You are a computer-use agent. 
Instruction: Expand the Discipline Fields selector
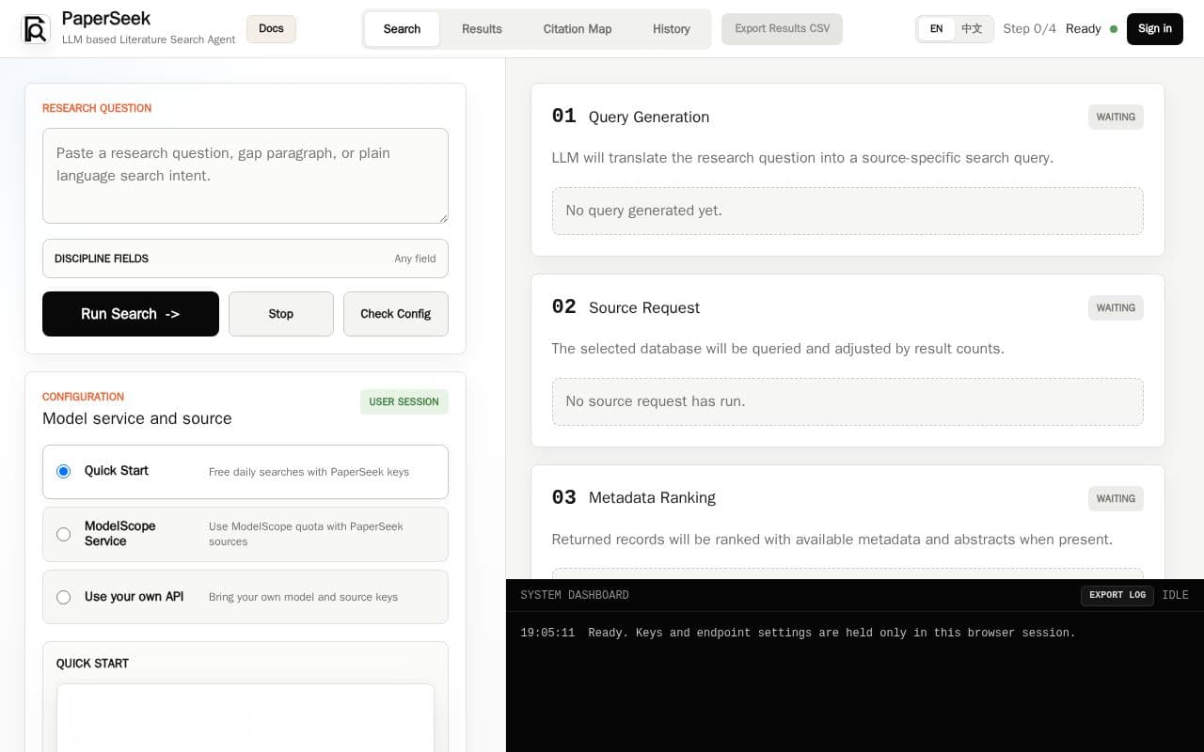(246, 258)
